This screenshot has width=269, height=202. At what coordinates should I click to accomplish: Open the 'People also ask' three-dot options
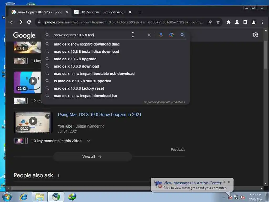click(59, 175)
